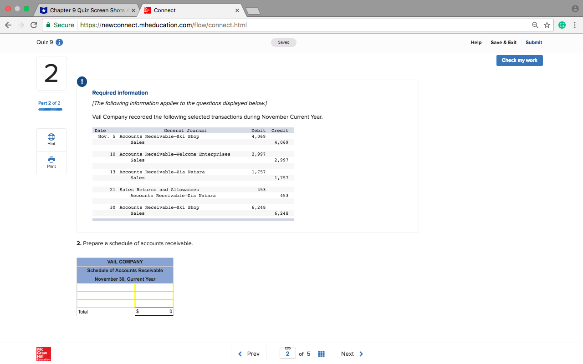Click the Total amount cell showing 0
Viewport: 583px width, 364px height.
tap(154, 312)
